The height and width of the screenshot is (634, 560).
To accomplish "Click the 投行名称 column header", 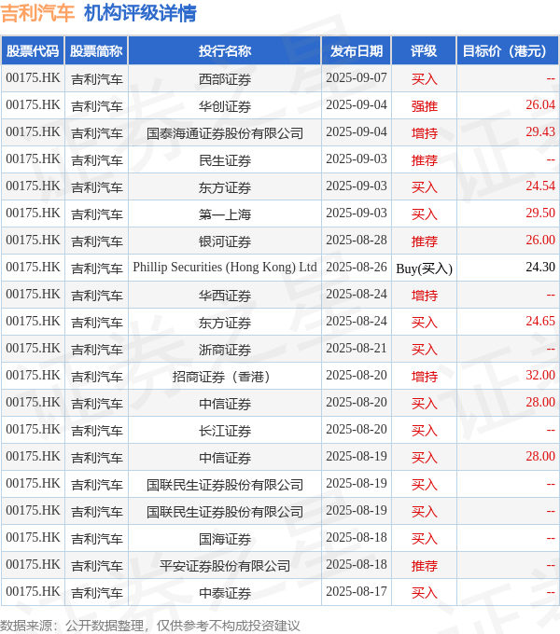I will [225, 51].
